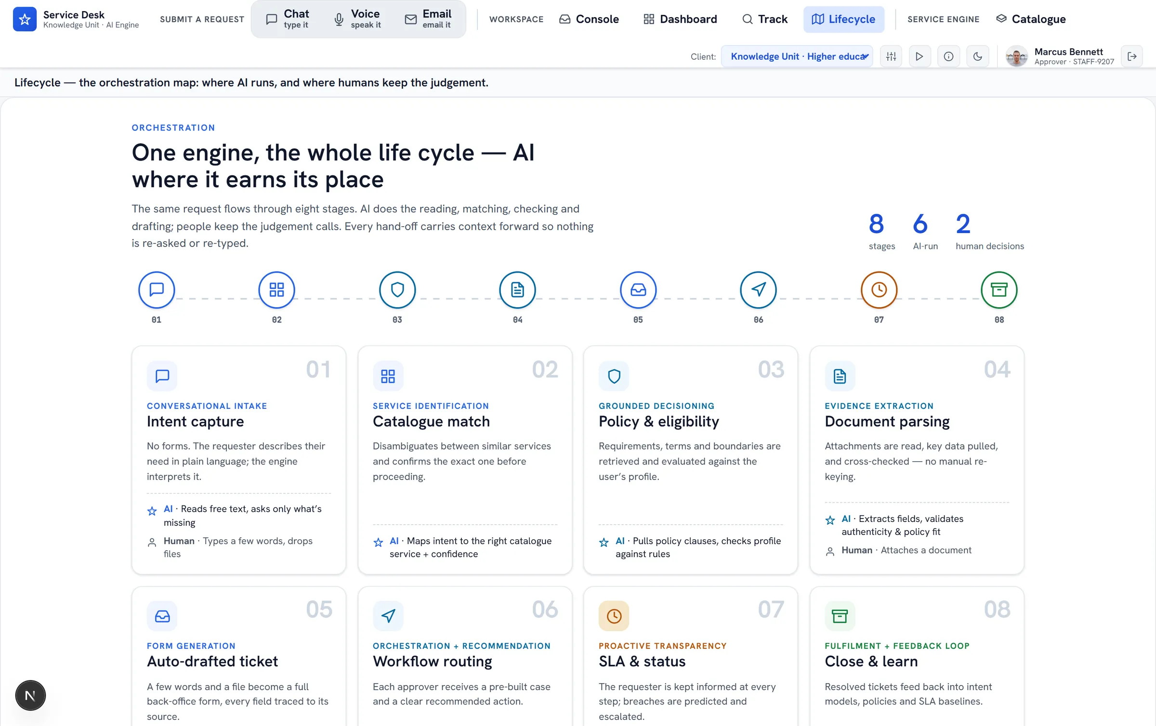Screen dimensions: 1156x726
Task: Click the Policy & eligibility shield icon
Action: click(614, 376)
